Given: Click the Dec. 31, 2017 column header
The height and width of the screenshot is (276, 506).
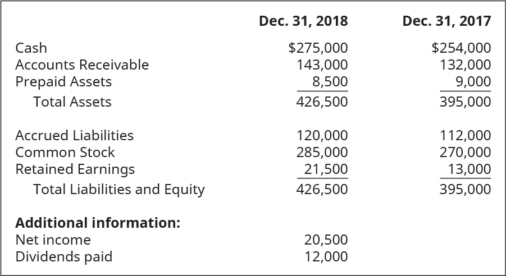Looking at the screenshot, I should tap(446, 21).
